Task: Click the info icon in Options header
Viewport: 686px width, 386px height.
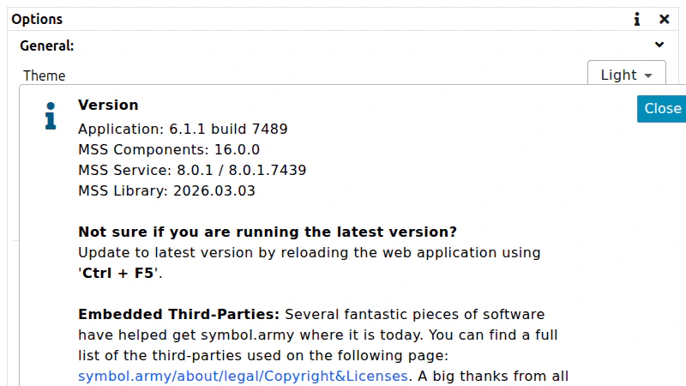Action: [x=637, y=19]
